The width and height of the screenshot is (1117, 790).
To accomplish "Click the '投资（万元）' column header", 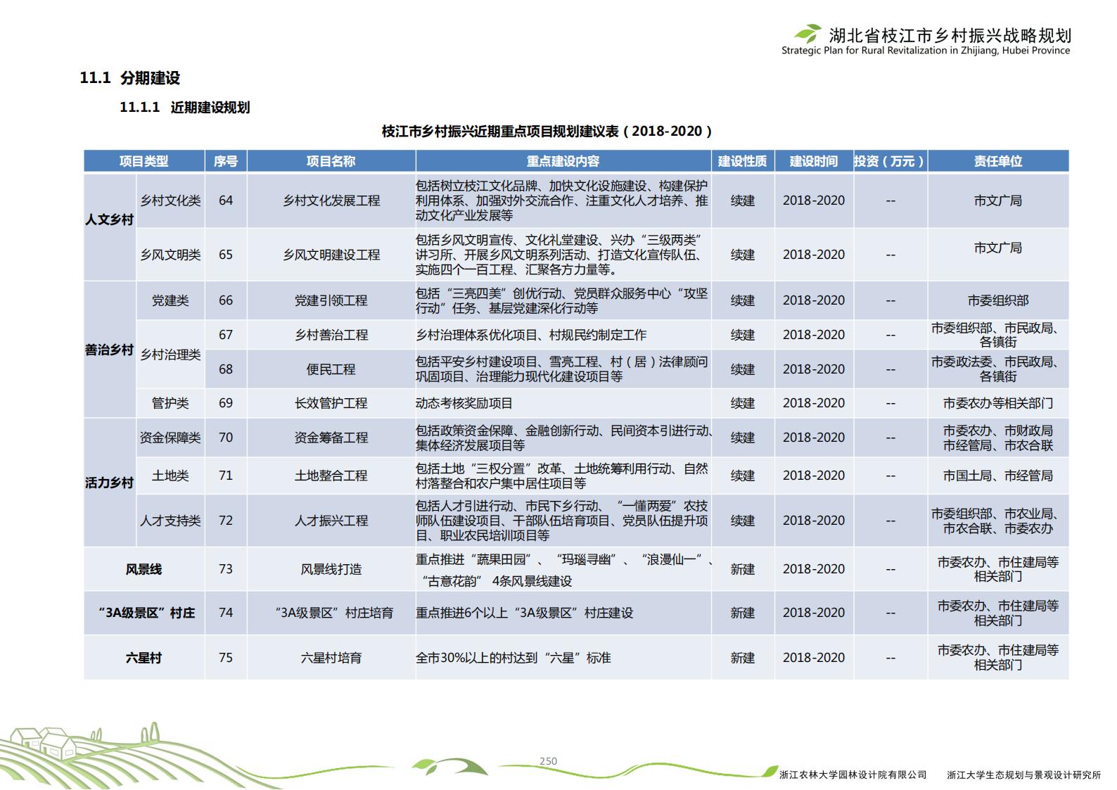I will tap(890, 161).
